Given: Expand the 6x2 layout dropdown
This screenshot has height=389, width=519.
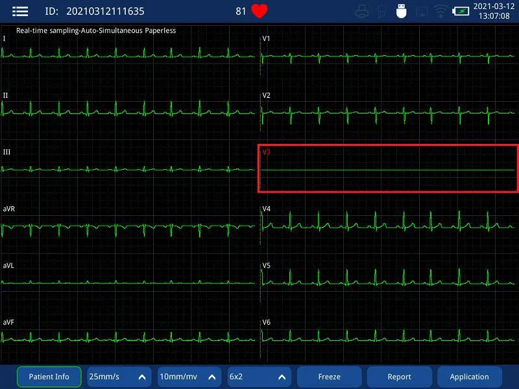Looking at the screenshot, I should point(259,377).
